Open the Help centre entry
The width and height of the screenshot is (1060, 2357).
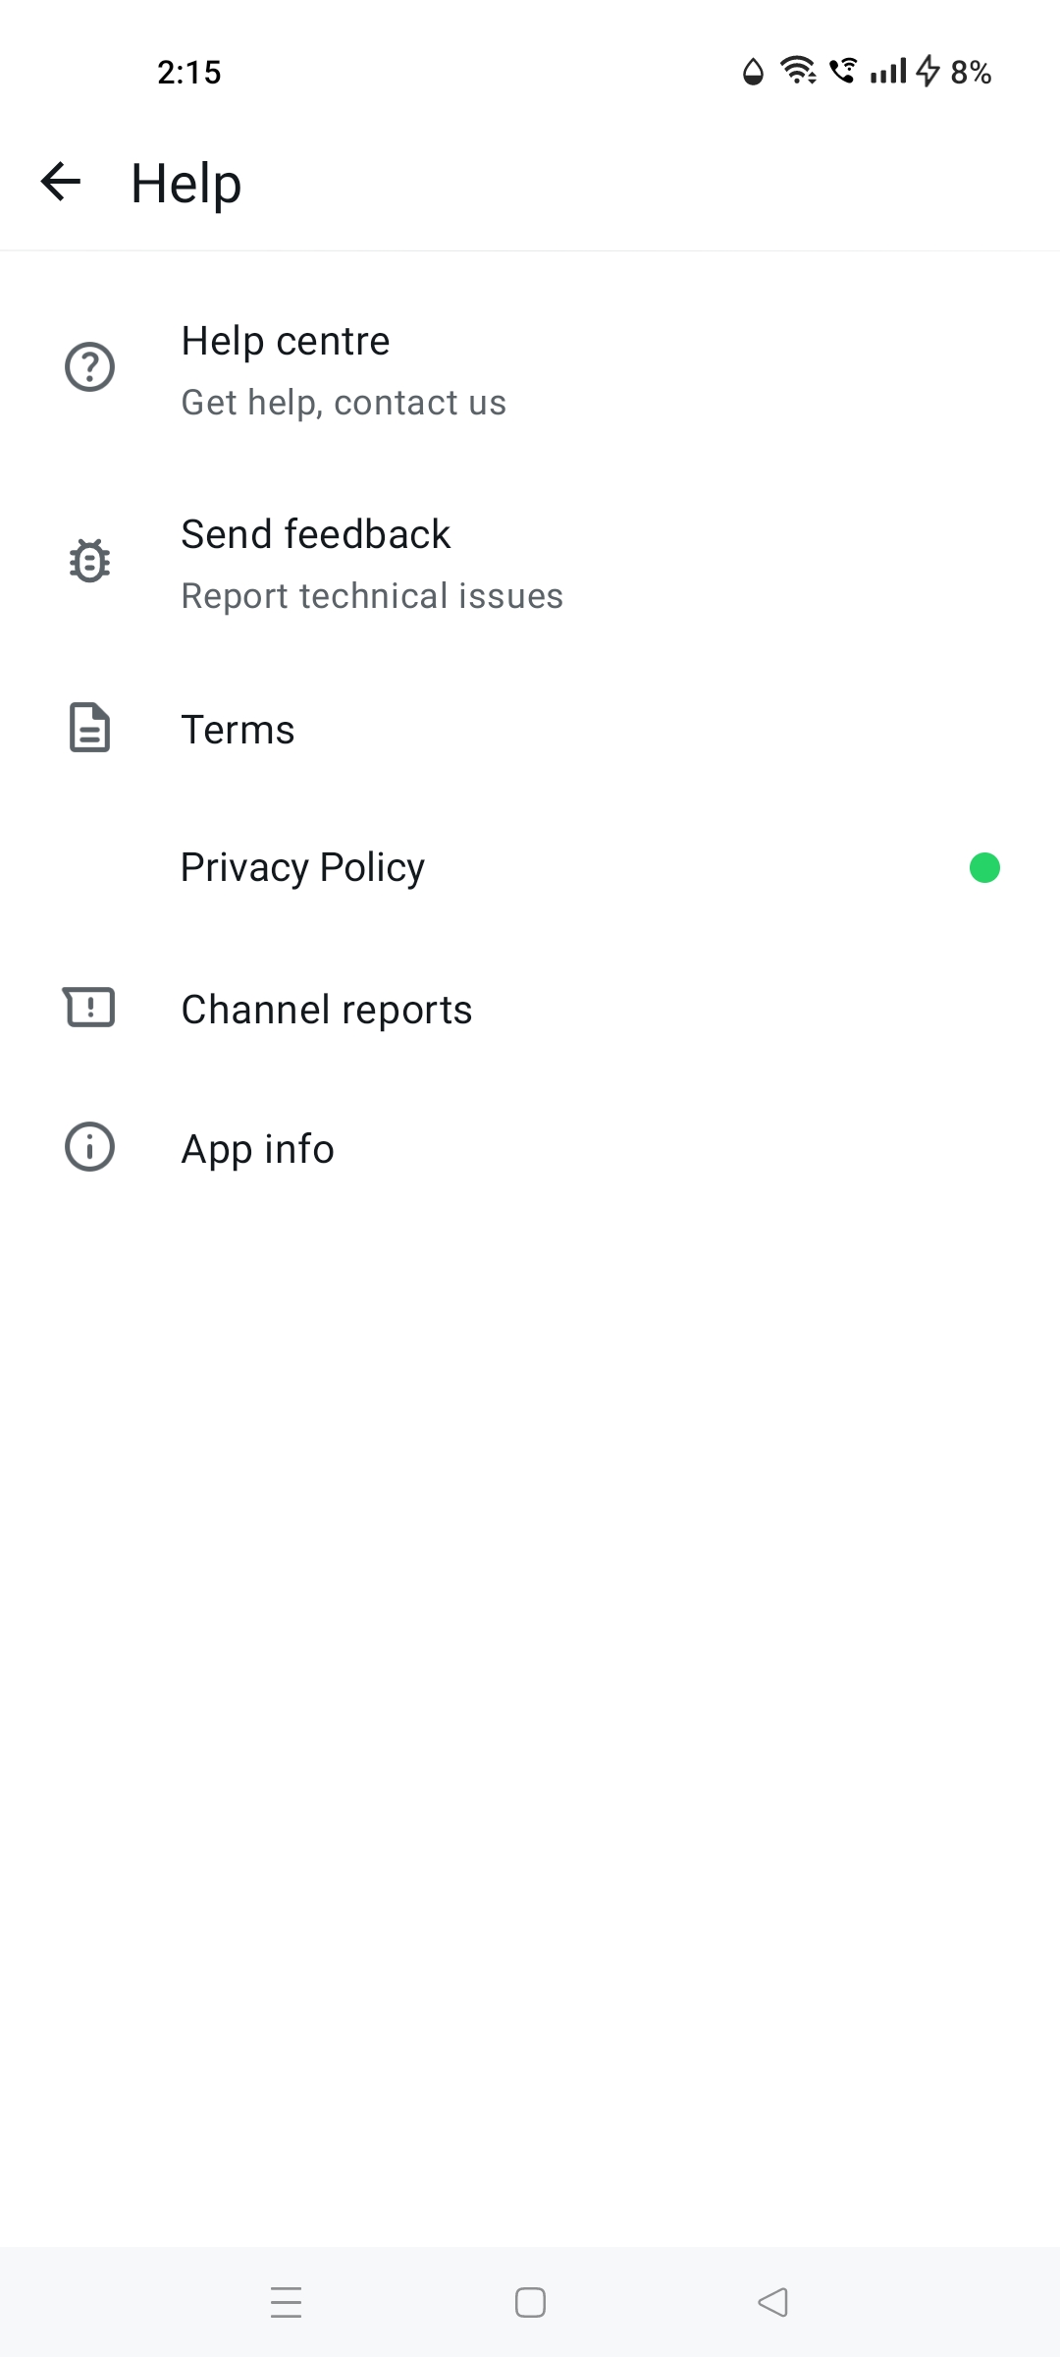[286, 342]
